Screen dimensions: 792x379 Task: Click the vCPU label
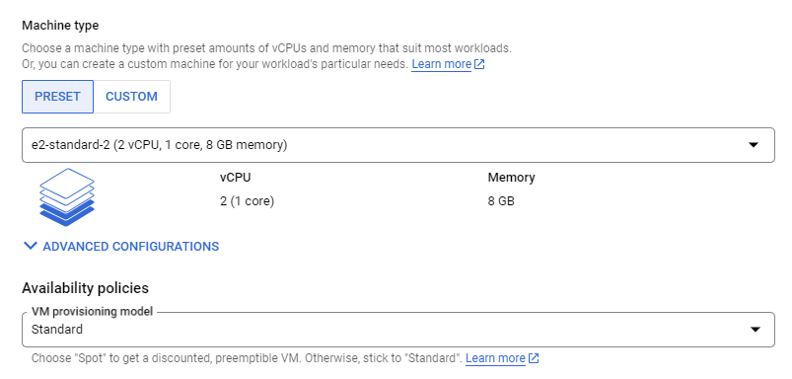click(x=236, y=178)
